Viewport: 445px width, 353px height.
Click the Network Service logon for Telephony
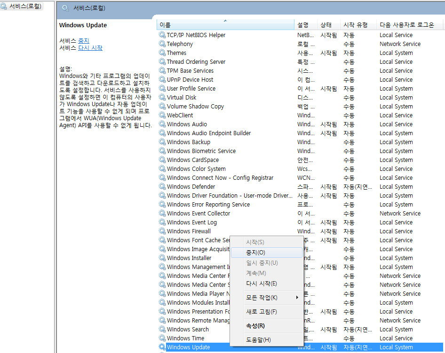(400, 44)
